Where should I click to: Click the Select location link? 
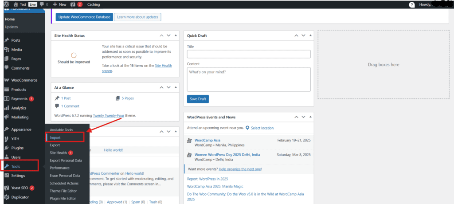[x=262, y=128]
